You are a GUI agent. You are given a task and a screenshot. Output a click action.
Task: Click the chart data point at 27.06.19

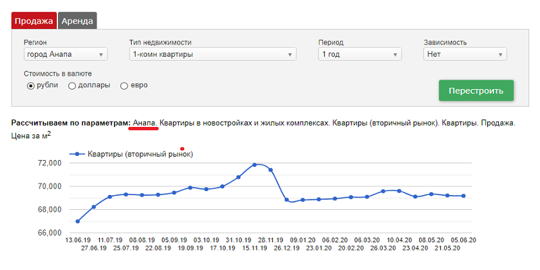coord(94,207)
